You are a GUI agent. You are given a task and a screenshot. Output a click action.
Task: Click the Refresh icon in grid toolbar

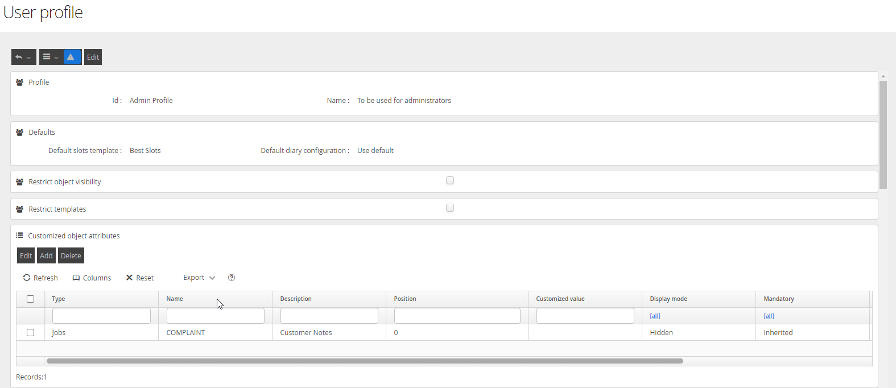[x=27, y=278]
